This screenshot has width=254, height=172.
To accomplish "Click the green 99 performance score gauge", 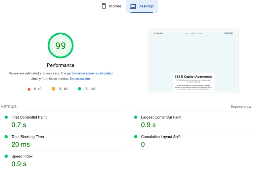I will click(61, 46).
